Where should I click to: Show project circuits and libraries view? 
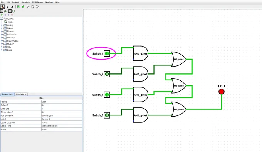click(x=2, y=11)
